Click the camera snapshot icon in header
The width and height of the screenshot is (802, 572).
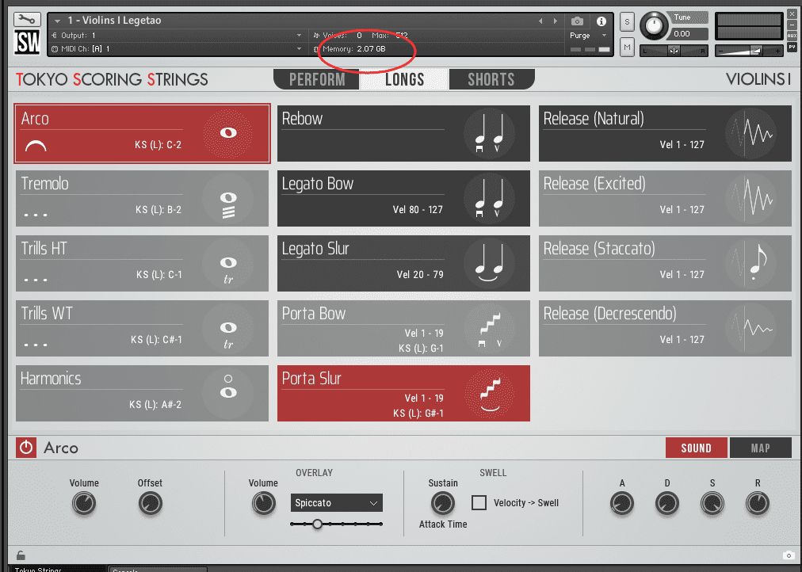tap(578, 21)
